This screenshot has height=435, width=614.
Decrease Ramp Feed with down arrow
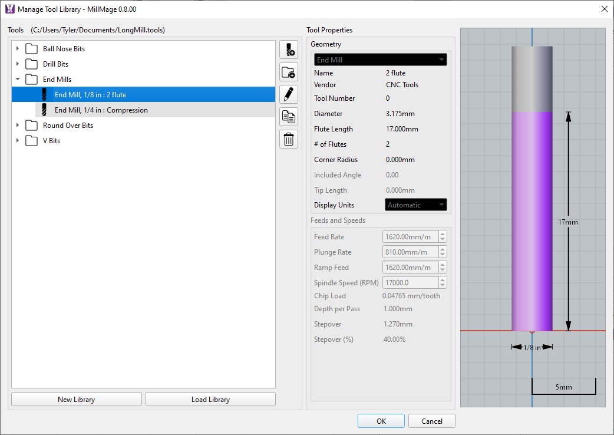[443, 270]
